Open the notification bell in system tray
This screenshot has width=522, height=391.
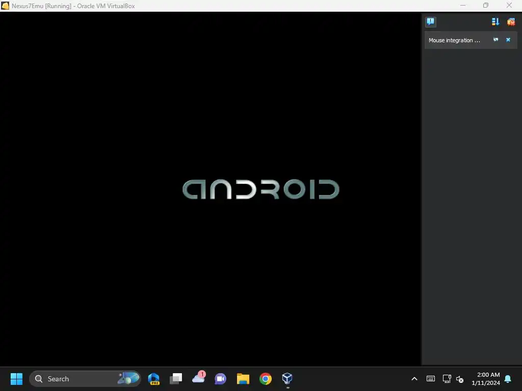pos(508,379)
